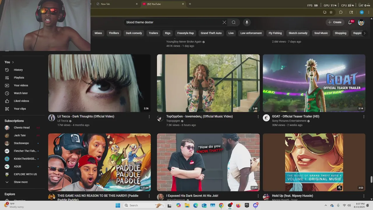The image size is (373, 210).
Task: Open the tab search icon in Chrome toolbar
Action: 351,12
